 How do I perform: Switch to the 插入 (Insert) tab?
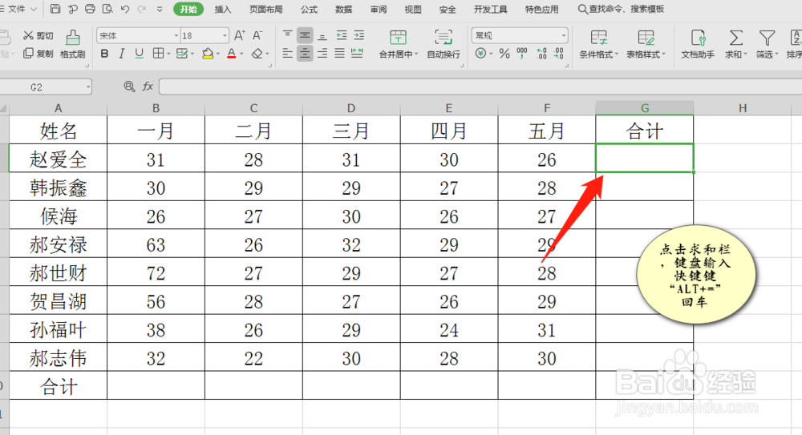[x=222, y=9]
